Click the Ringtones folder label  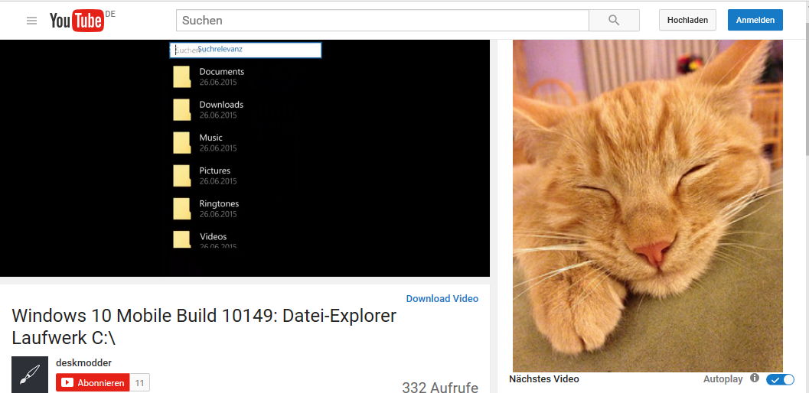pyautogui.click(x=219, y=203)
